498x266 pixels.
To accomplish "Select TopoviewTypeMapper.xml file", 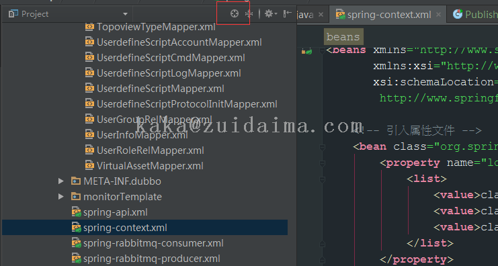I will [x=156, y=28].
